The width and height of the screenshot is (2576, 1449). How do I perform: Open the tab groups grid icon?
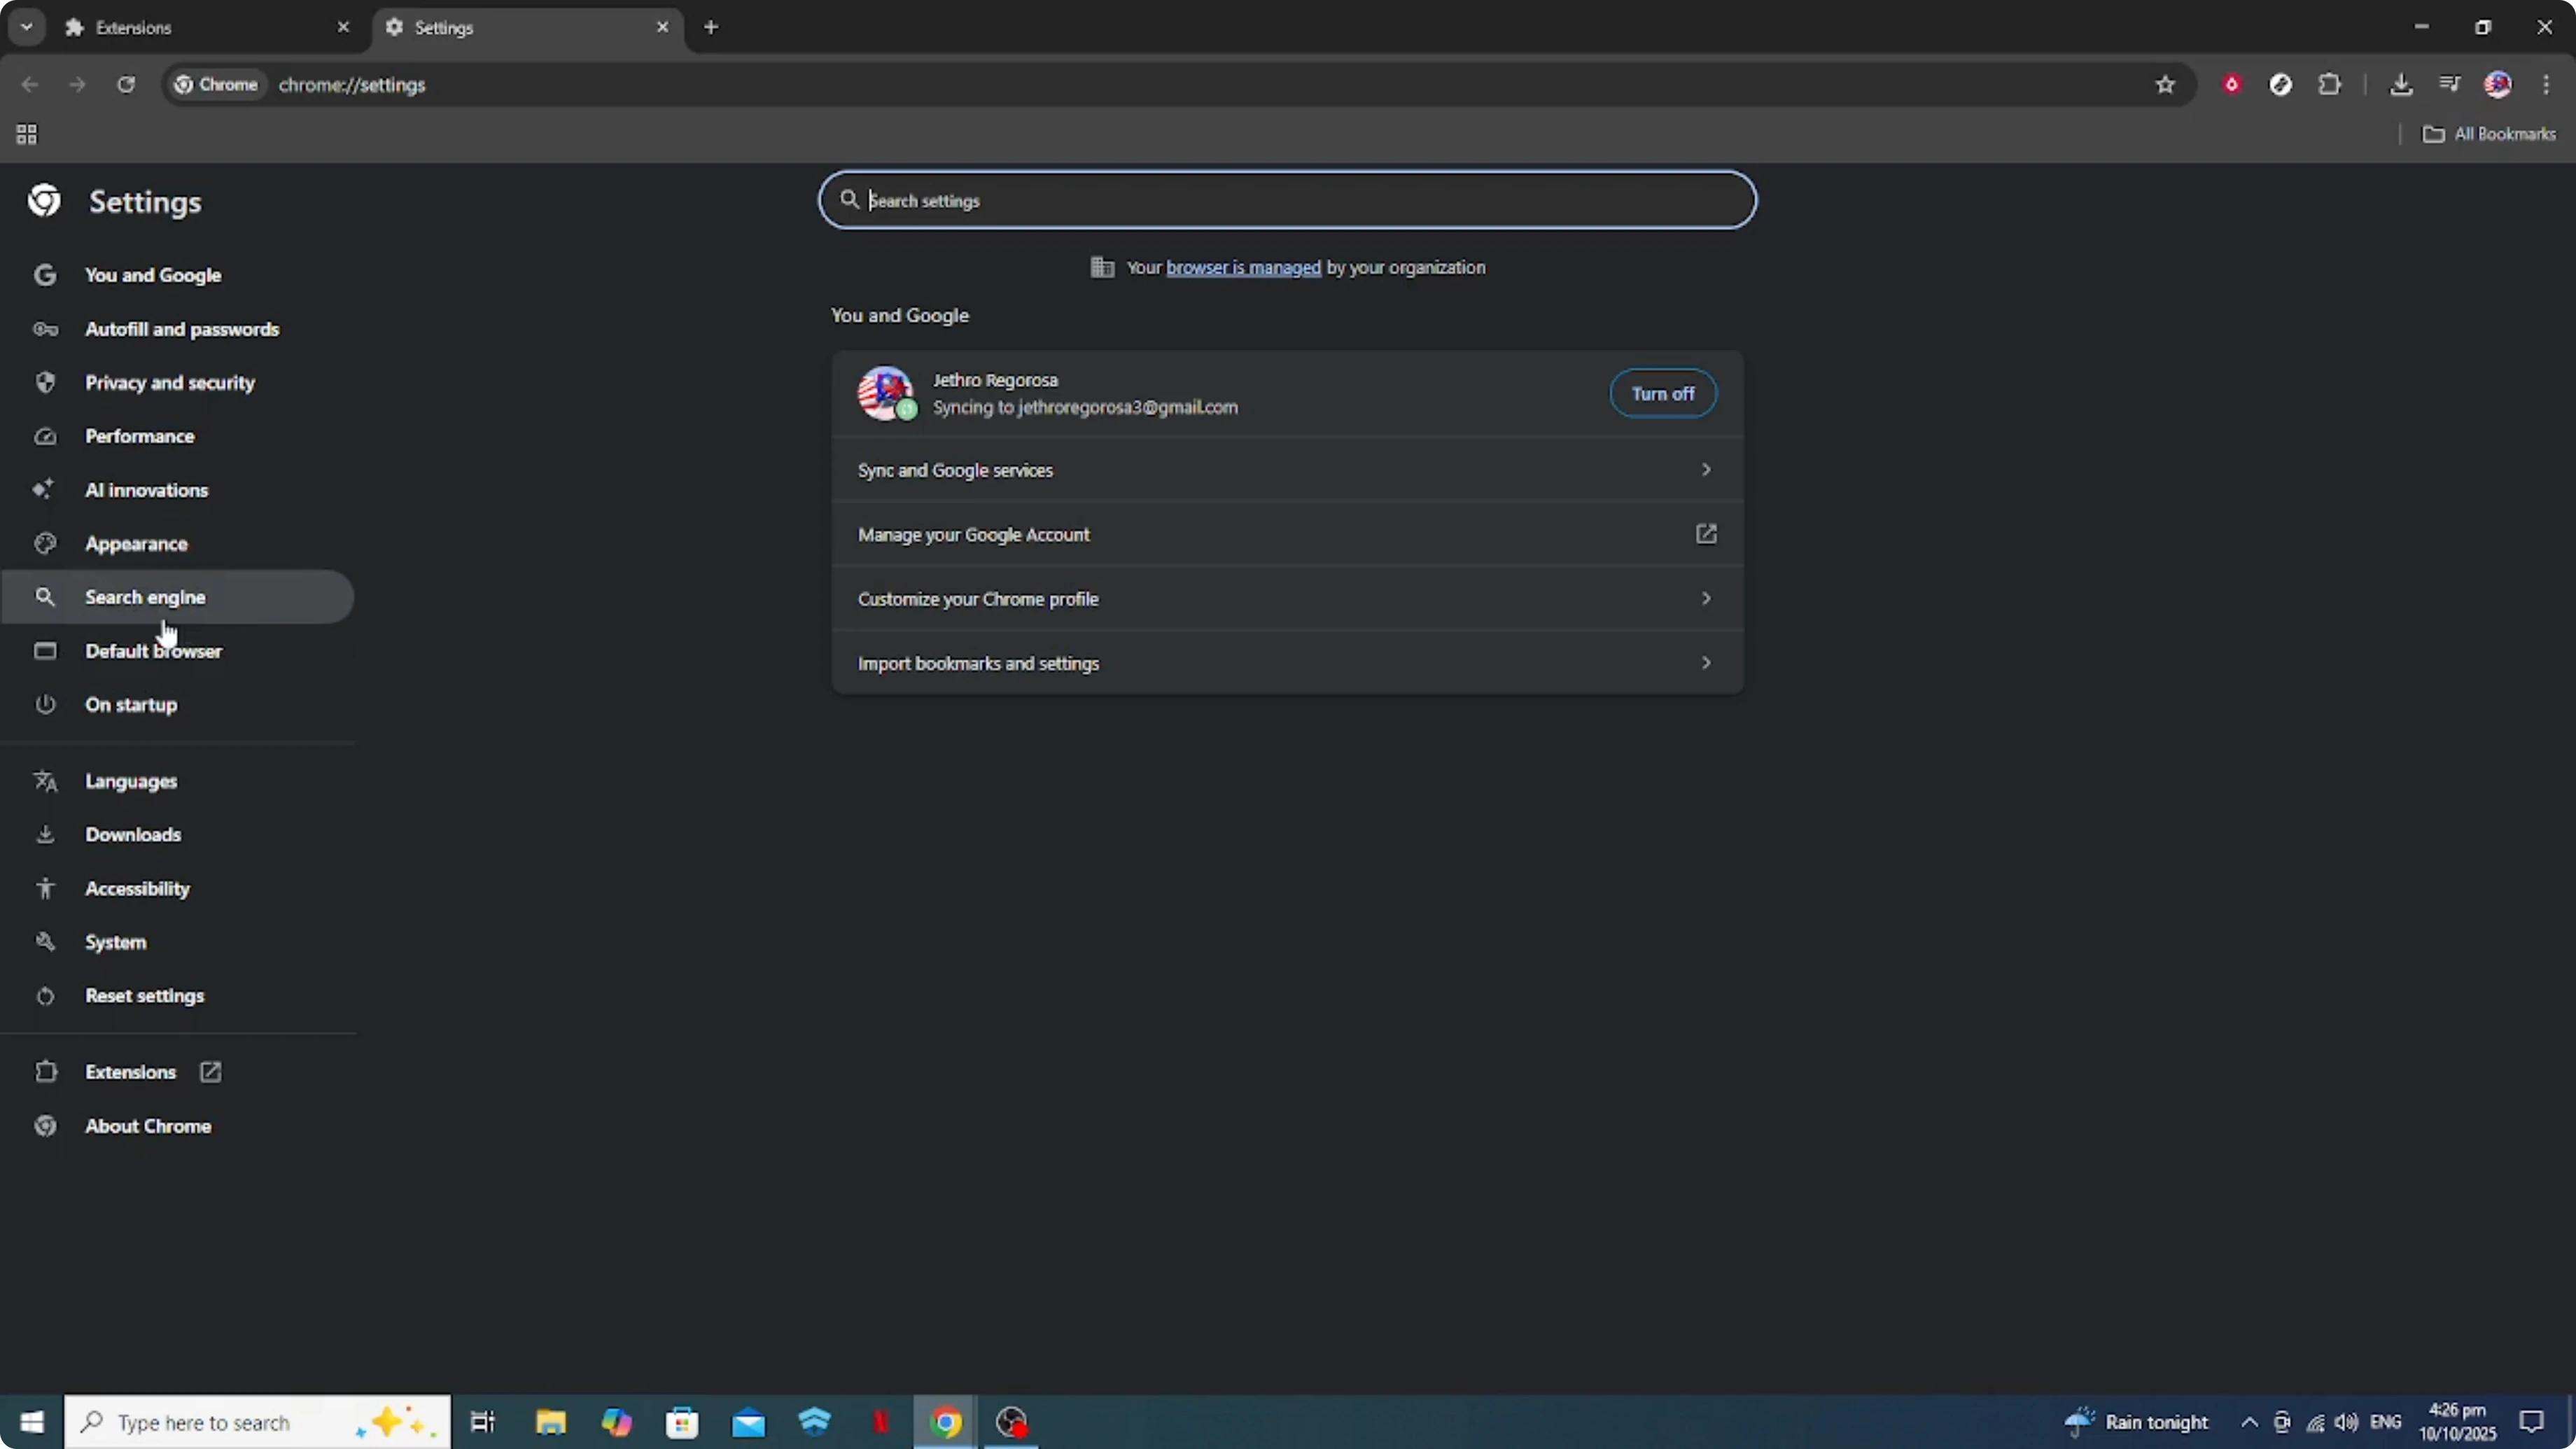26,134
